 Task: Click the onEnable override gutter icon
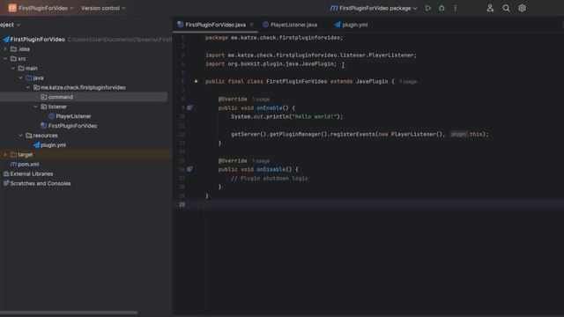point(189,107)
